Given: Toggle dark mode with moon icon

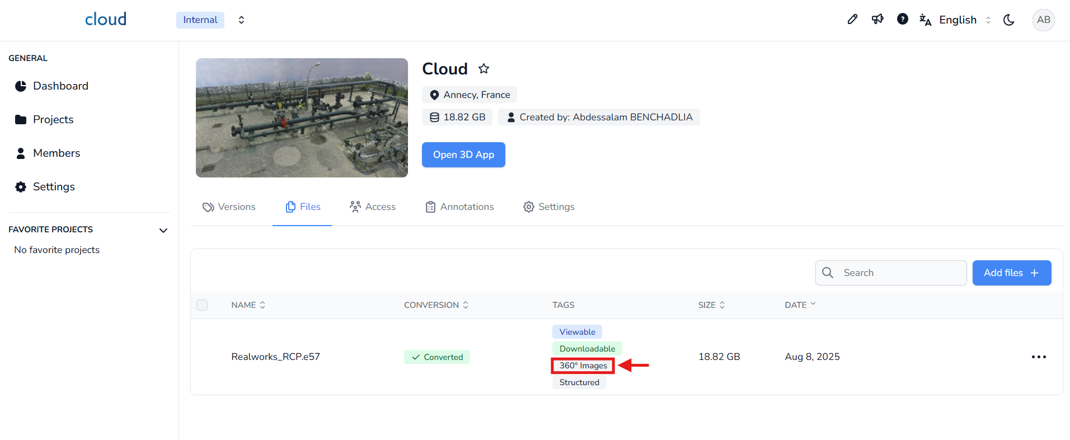Looking at the screenshot, I should [x=1009, y=20].
